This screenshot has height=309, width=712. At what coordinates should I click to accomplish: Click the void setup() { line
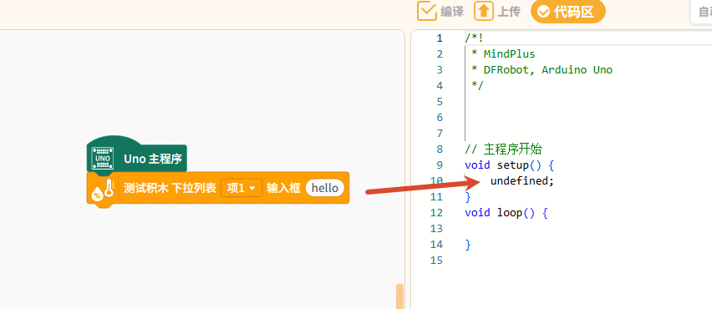tap(510, 165)
